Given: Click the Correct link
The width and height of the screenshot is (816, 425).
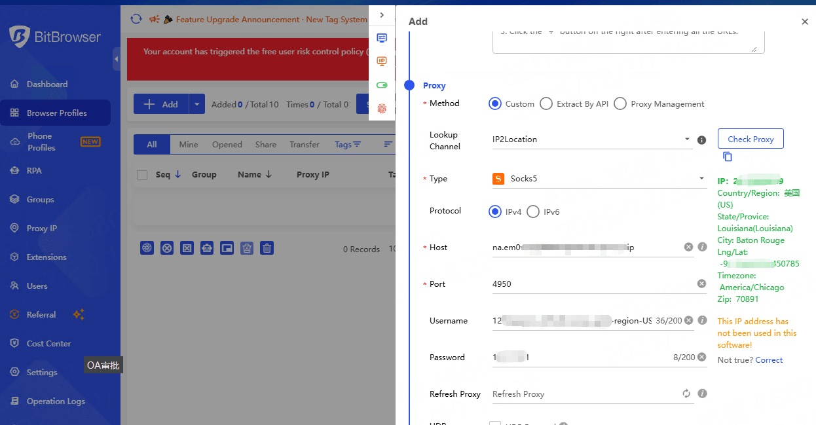Looking at the screenshot, I should 769,360.
